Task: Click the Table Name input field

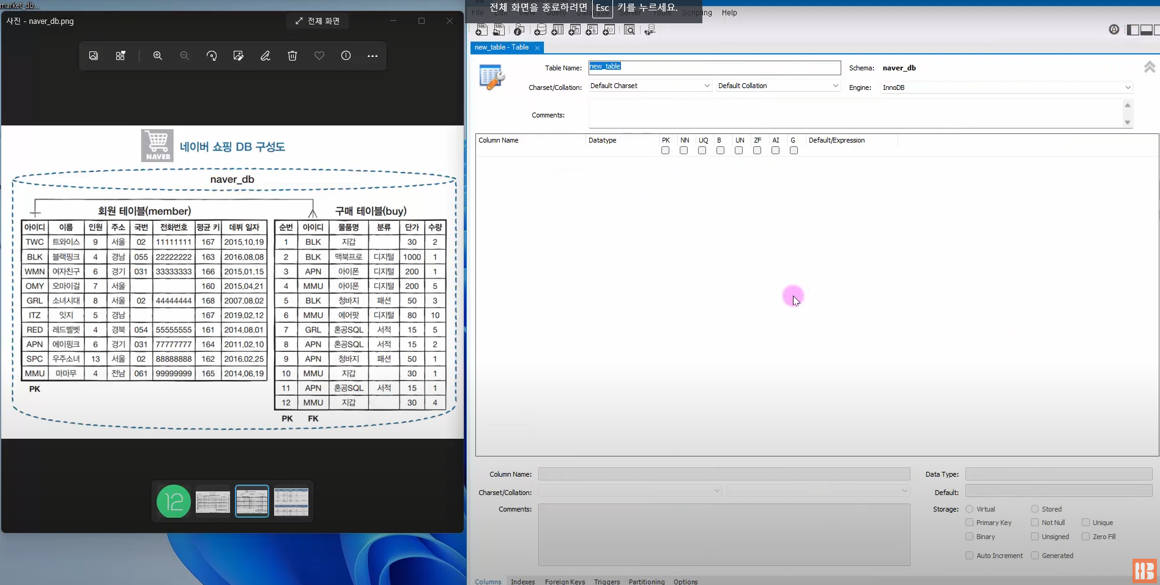Action: coord(715,67)
